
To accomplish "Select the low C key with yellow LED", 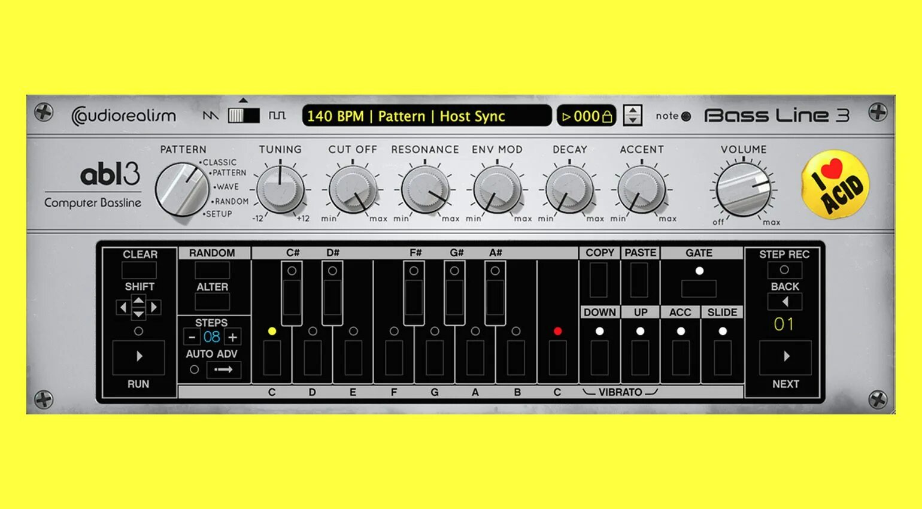I will [272, 357].
